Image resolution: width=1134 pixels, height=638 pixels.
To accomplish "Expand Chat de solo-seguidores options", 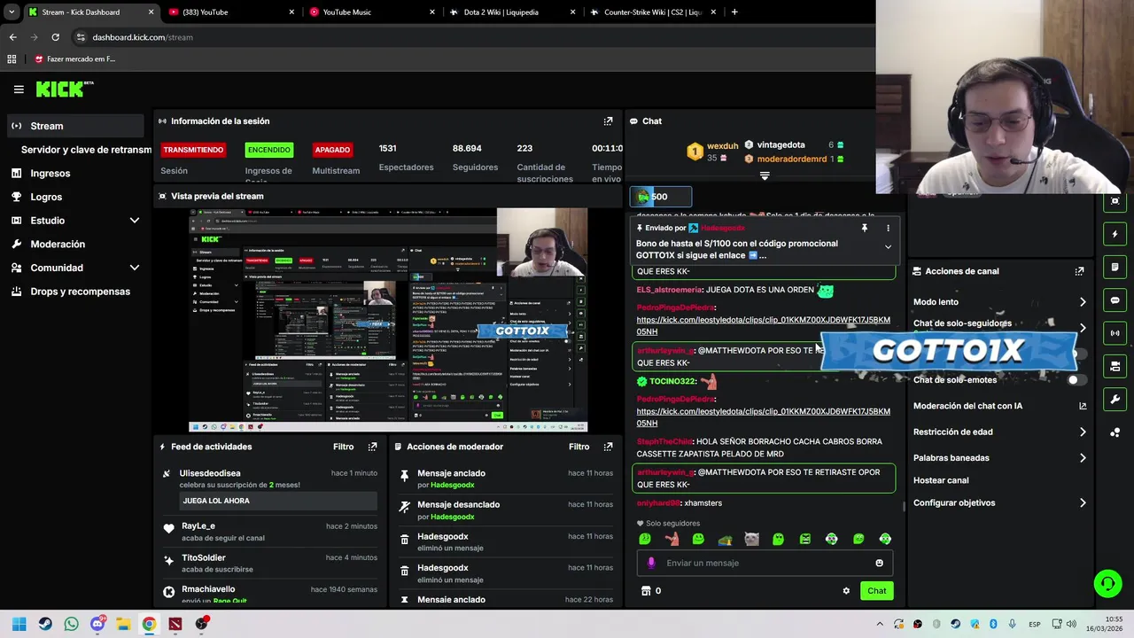I will click(x=1083, y=327).
